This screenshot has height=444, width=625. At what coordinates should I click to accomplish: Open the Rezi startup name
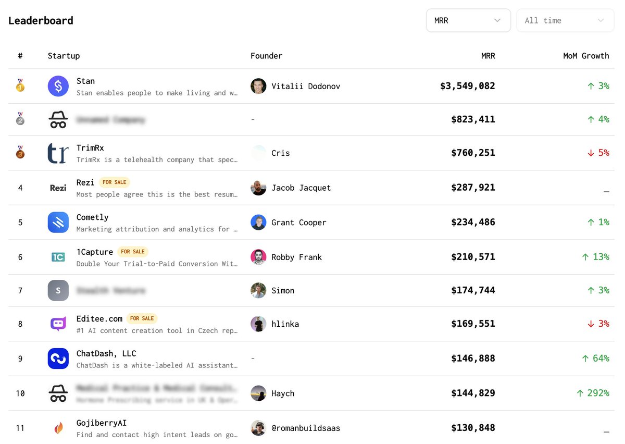tap(85, 182)
